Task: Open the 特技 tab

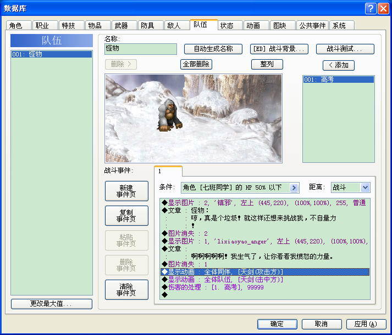Action: (x=71, y=25)
